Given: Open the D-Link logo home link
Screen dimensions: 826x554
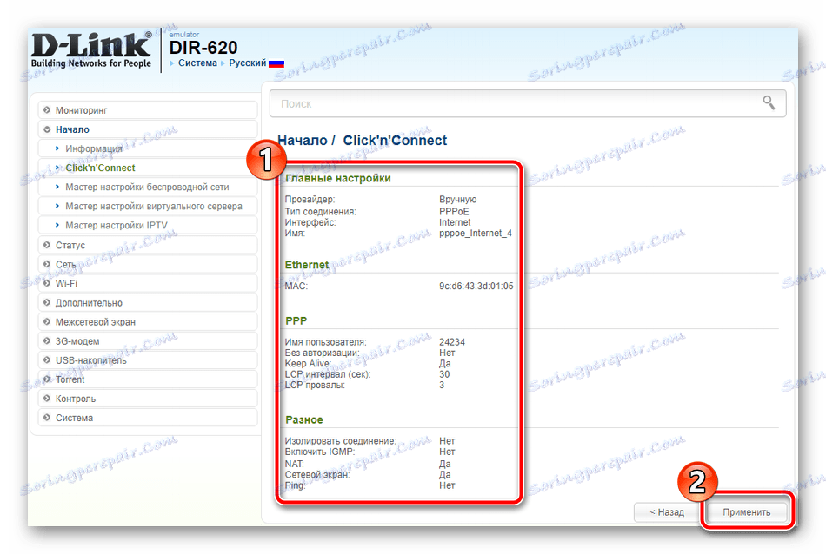Looking at the screenshot, I should tap(91, 50).
